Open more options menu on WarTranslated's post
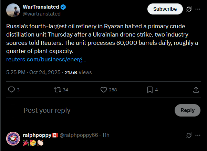 coord(198,9)
